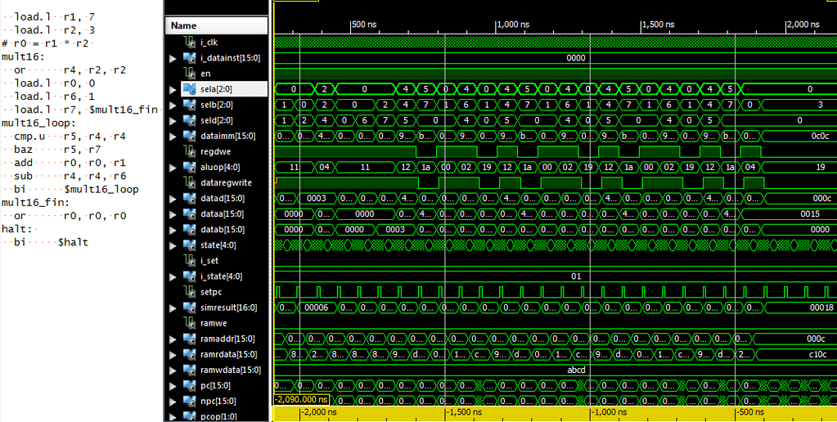This screenshot has width=837, height=422.
Task: Click the Name column header
Action: pos(217,25)
